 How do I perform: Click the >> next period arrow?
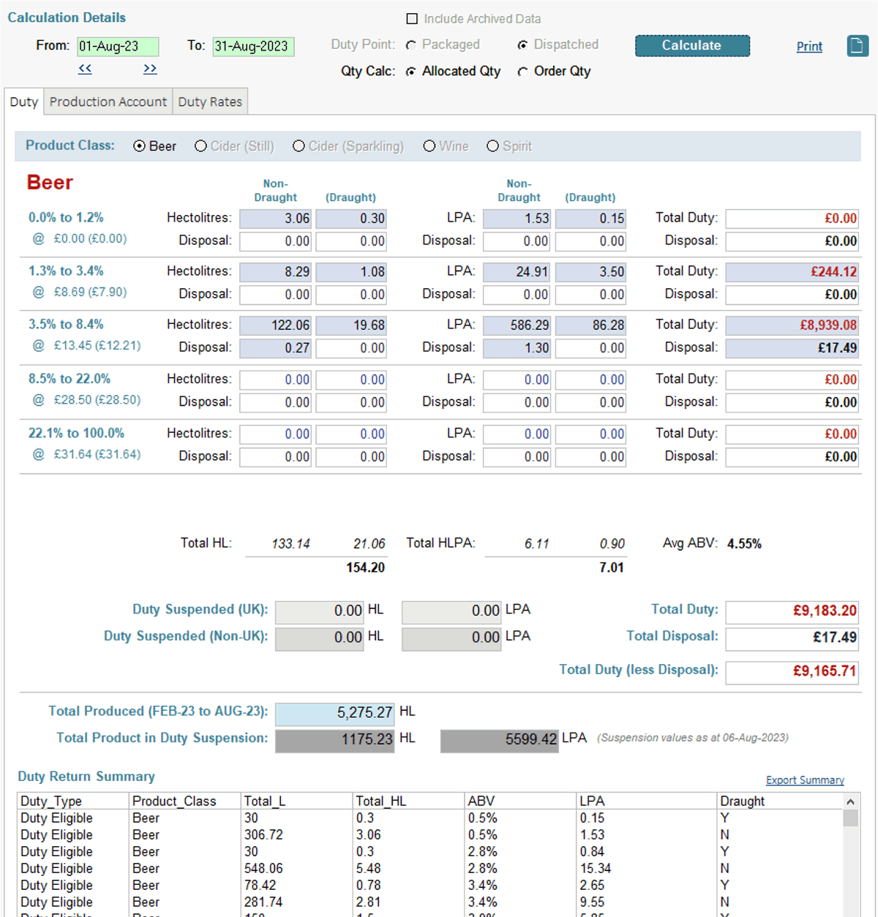149,69
